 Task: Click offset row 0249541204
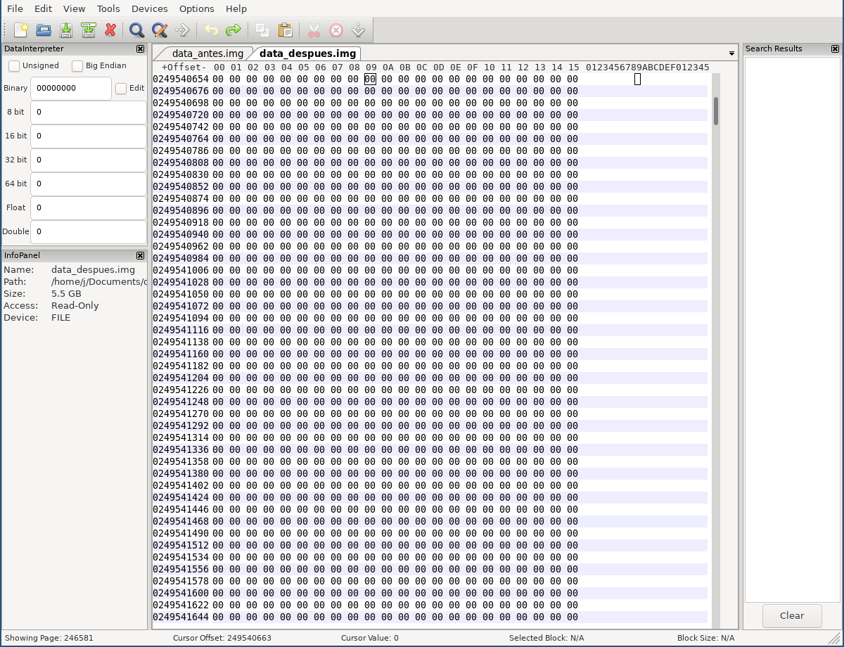coord(430,378)
